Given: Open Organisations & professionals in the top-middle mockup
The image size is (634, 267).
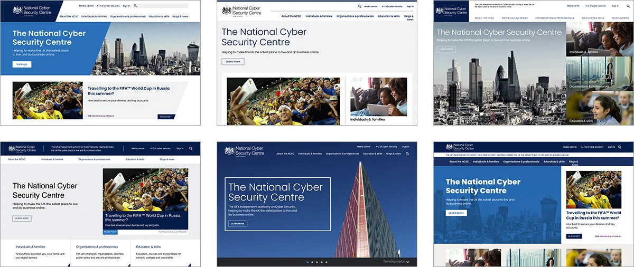Looking at the screenshot, I should pos(356,16).
